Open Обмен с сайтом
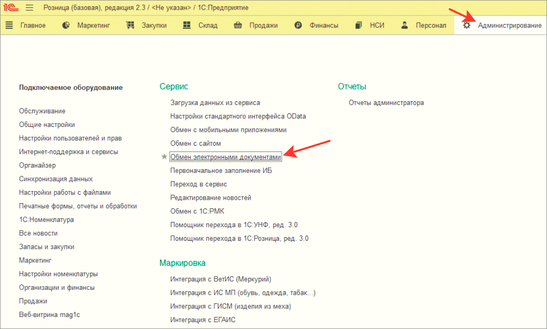This screenshot has height=329, width=547. [195, 144]
